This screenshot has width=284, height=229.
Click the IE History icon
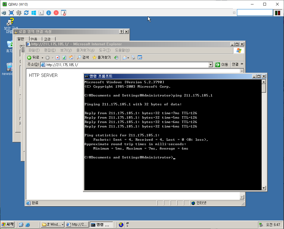[116, 58]
